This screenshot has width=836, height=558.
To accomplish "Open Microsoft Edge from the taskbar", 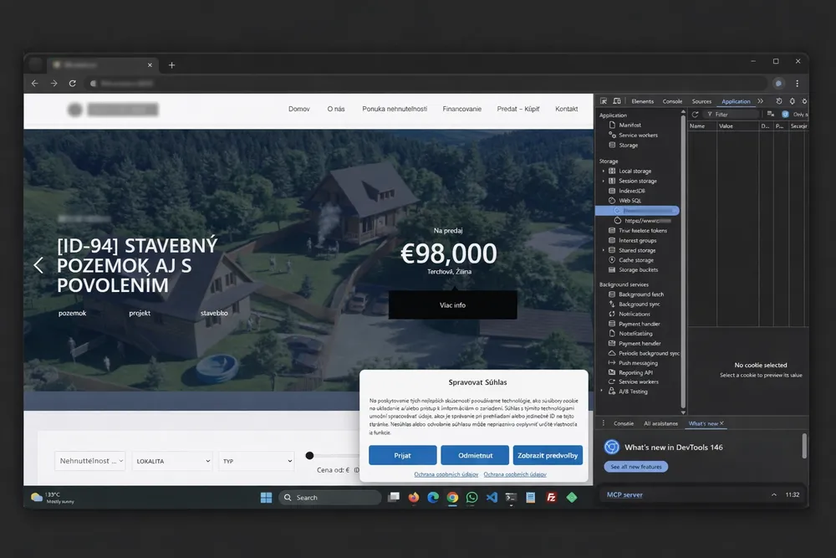I will point(433,497).
